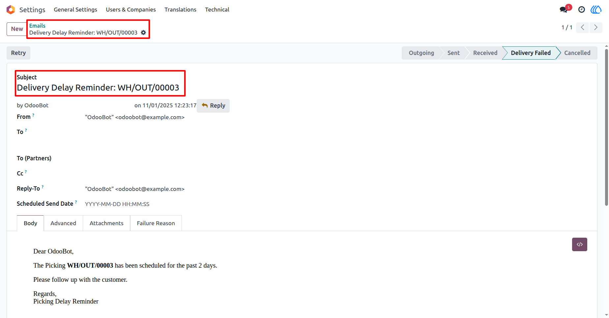Show help tooltip for Cc field
Viewport: 609px width, 318px height.
tap(26, 172)
